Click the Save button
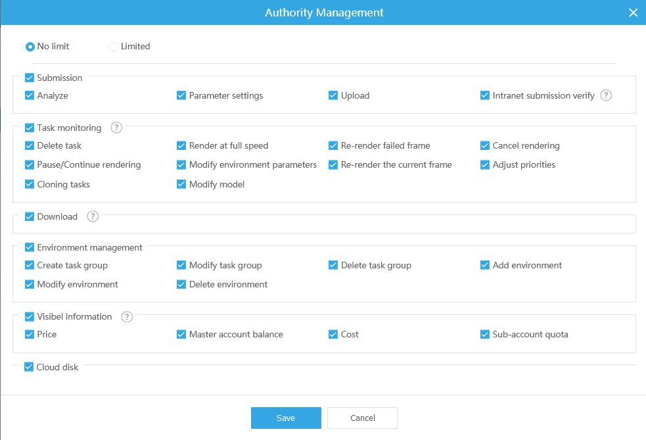Image resolution: width=646 pixels, height=440 pixels. [x=286, y=418]
